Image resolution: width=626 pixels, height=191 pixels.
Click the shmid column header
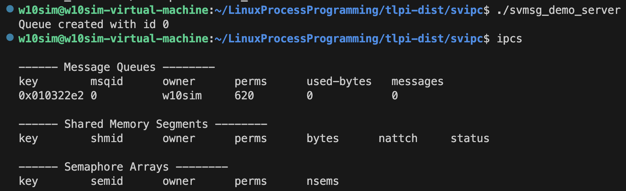click(x=107, y=139)
